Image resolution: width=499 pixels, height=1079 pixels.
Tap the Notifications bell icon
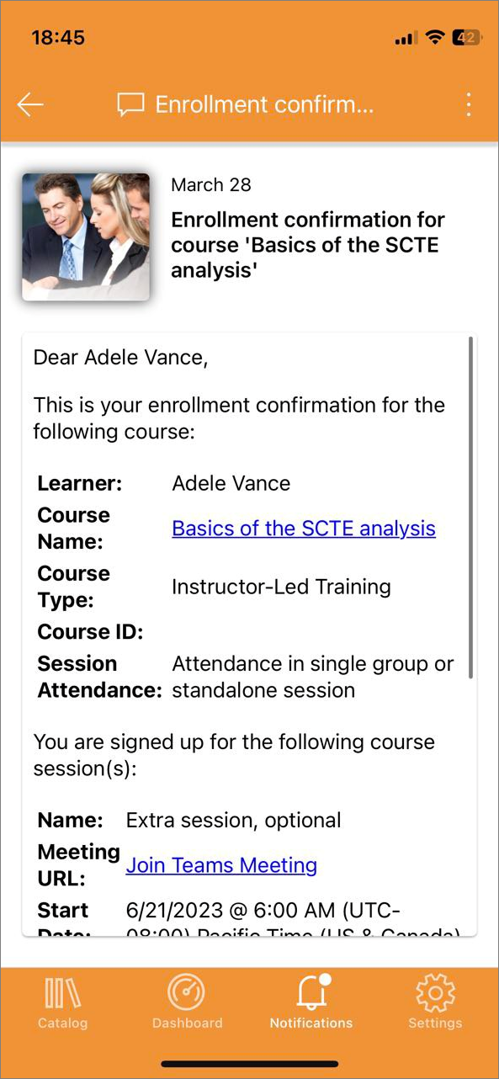[x=312, y=992]
